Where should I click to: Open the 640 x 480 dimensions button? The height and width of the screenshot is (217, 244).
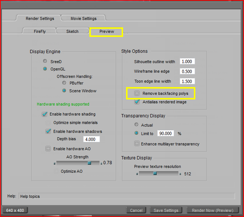pos(15,210)
